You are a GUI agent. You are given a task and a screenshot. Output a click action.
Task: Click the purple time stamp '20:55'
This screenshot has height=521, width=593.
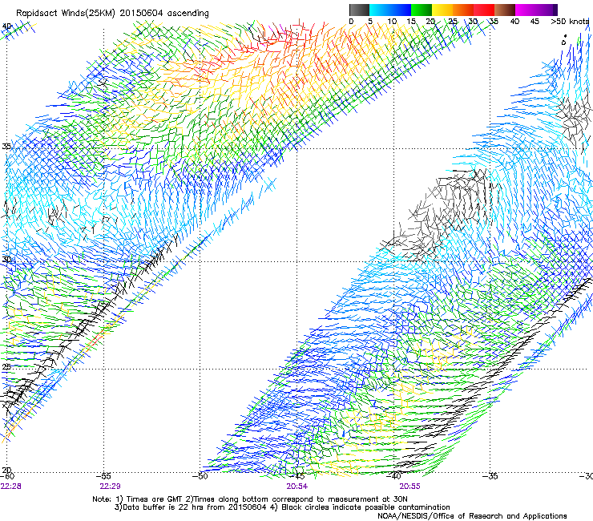tap(409, 487)
